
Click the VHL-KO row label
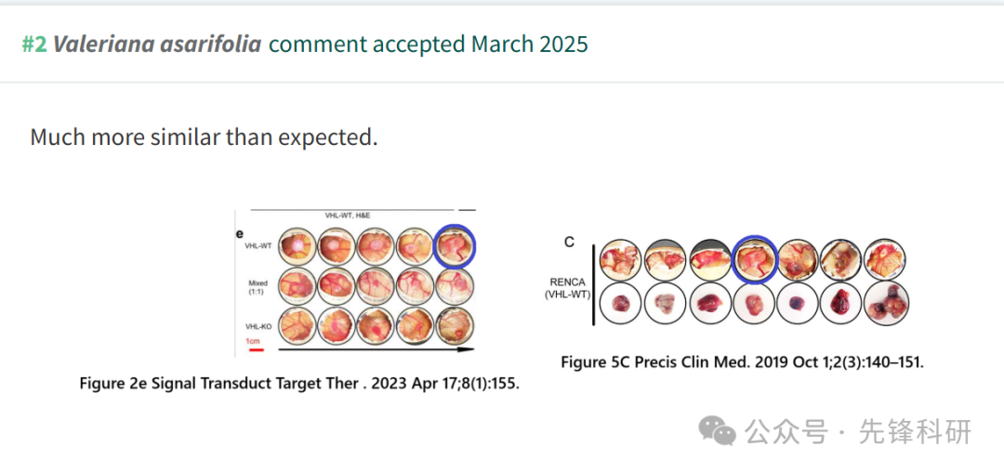click(258, 326)
